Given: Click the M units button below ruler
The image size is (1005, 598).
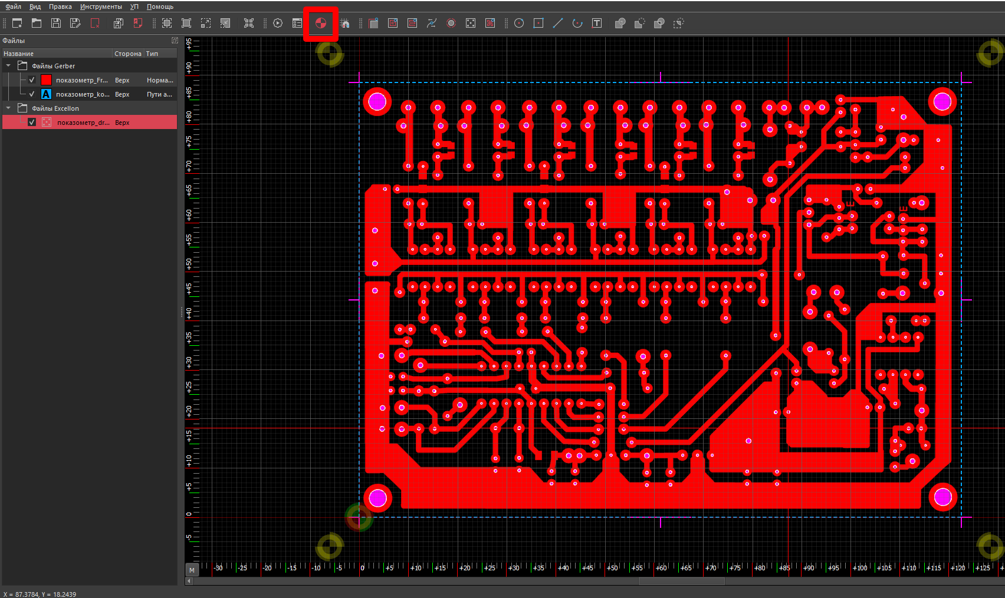Looking at the screenshot, I should (192, 570).
